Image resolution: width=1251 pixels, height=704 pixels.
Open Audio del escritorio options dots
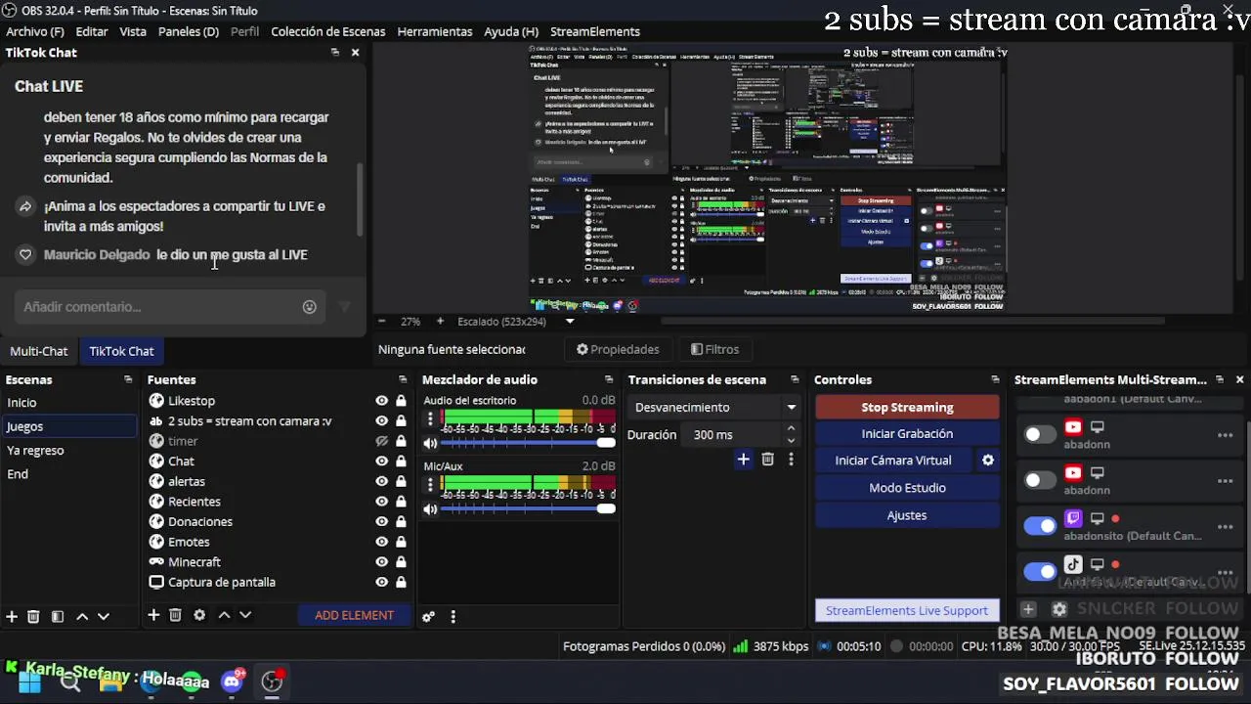[x=430, y=420]
